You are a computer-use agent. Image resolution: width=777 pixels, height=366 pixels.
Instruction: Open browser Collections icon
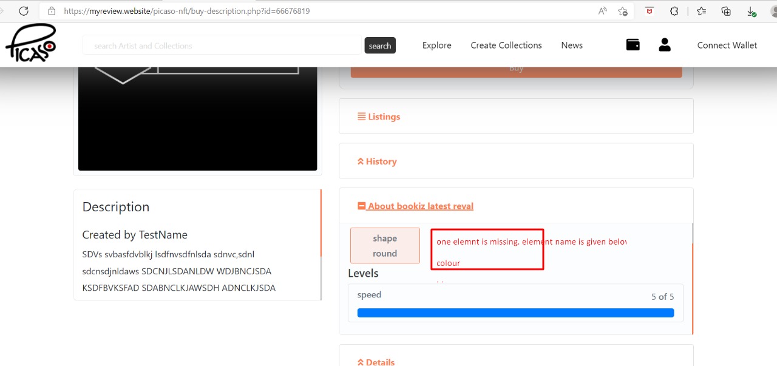[726, 11]
